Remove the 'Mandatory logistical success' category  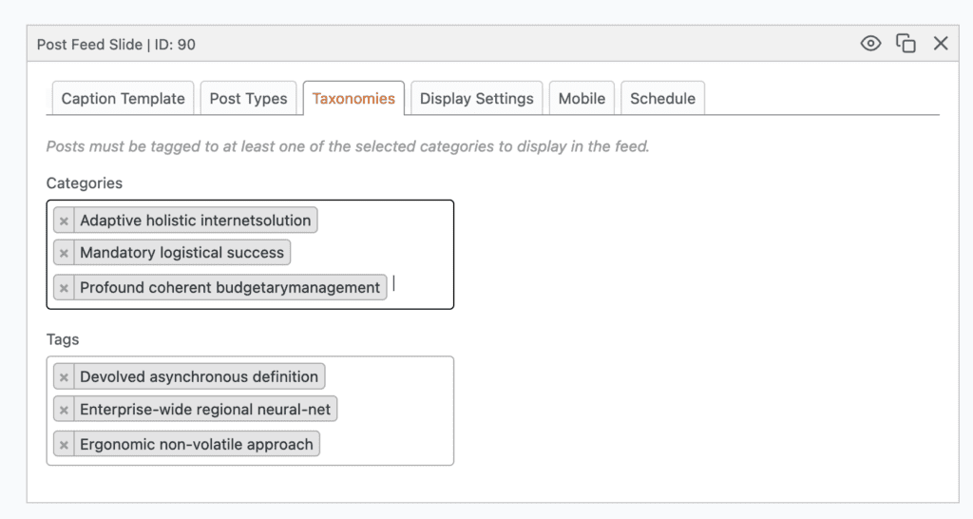[64, 254]
